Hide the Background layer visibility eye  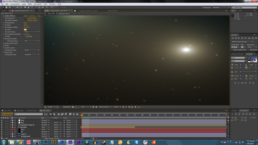pyautogui.click(x=2, y=136)
